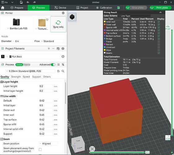Enable seam placement away from overhangs checkbox
The height and width of the screenshot is (155, 174).
click(40, 149)
